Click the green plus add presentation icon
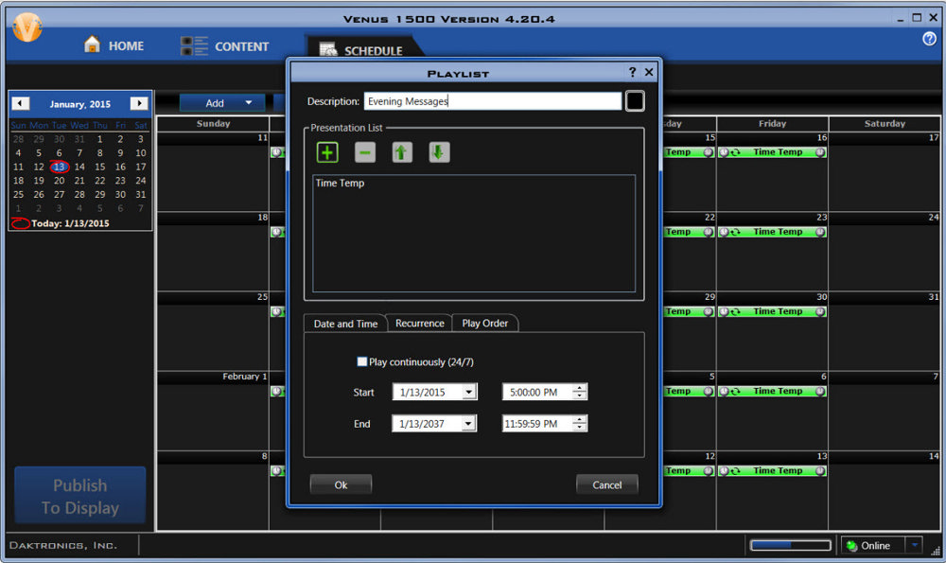 (x=327, y=152)
